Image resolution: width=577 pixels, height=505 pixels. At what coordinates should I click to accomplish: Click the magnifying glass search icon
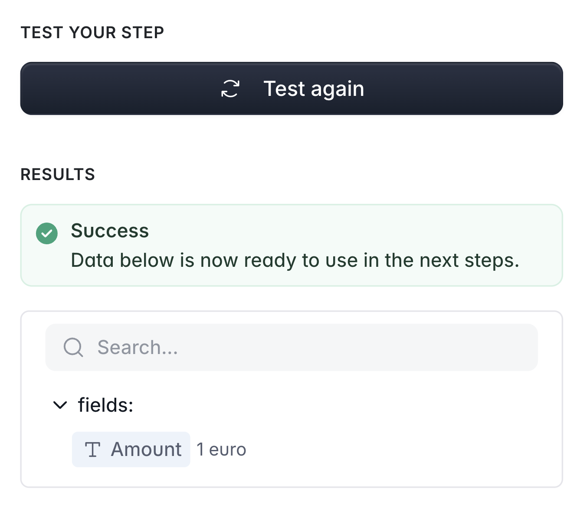73,347
